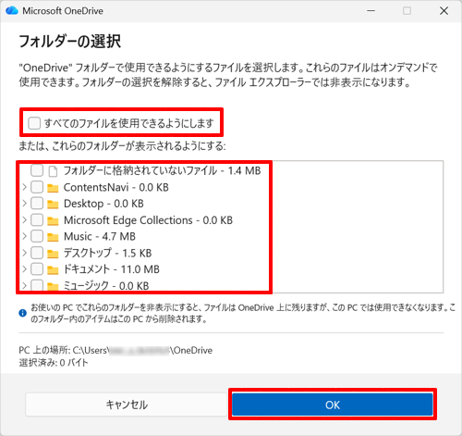Tick the ミュージック folder checkbox
Viewport: 462px width, 436px height.
[37, 285]
